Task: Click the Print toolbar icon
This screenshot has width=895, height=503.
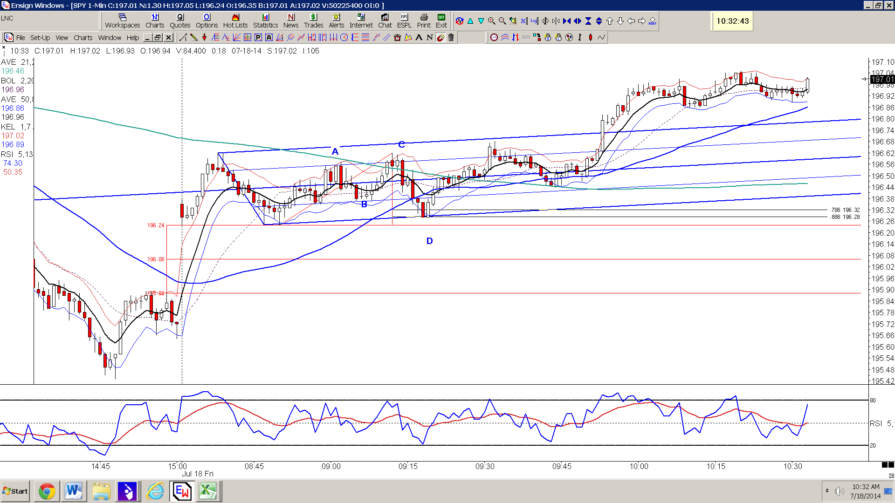Action: pyautogui.click(x=424, y=21)
